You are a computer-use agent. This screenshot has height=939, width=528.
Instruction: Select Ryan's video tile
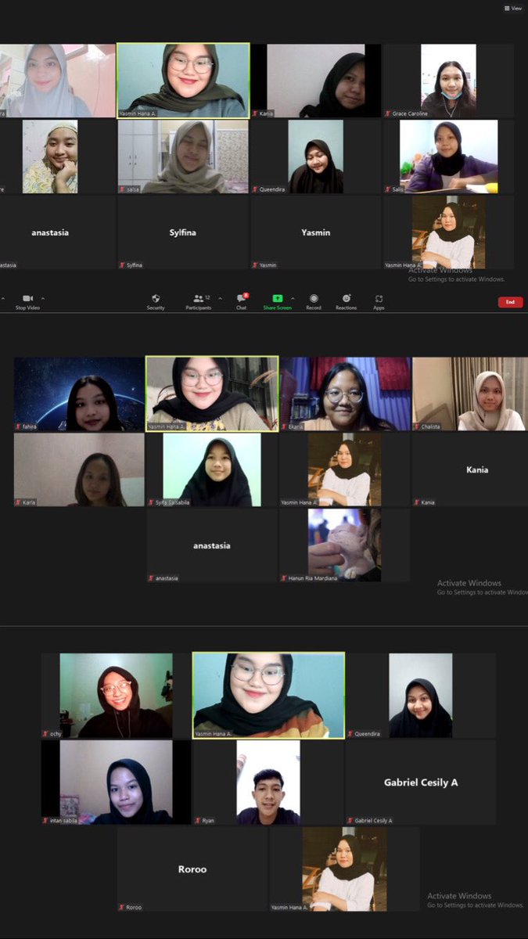pyautogui.click(x=268, y=782)
